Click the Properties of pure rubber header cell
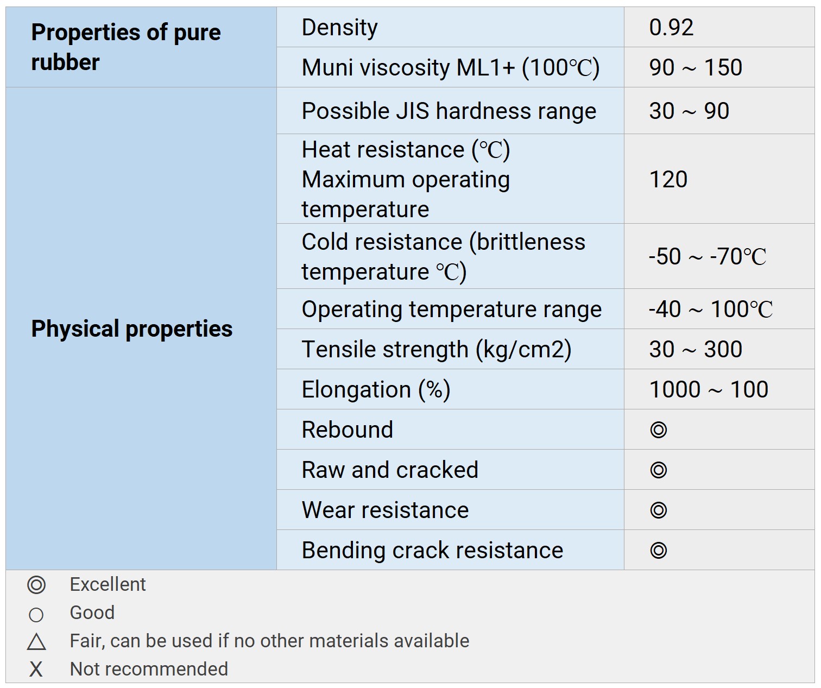This screenshot has height=688, width=821. tap(126, 47)
